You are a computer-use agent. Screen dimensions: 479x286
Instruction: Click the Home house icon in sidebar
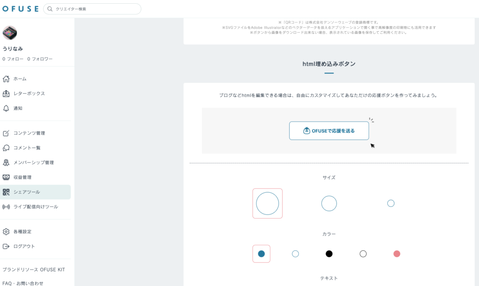[x=6, y=79]
